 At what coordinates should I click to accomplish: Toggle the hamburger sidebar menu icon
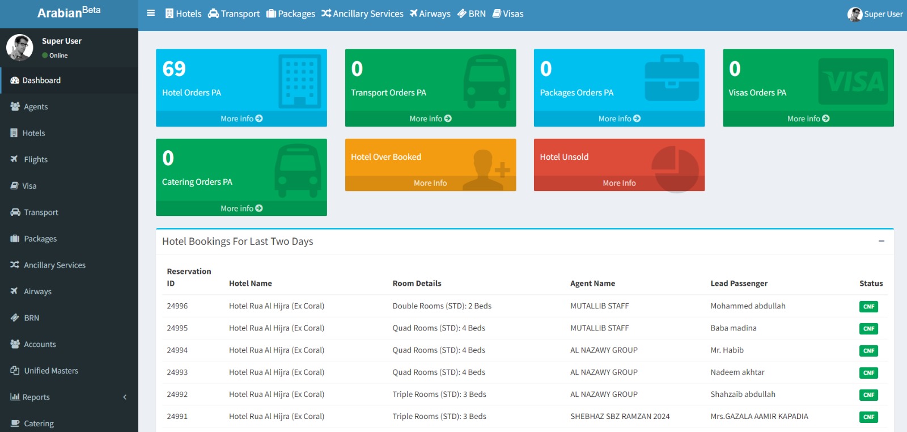coord(151,13)
